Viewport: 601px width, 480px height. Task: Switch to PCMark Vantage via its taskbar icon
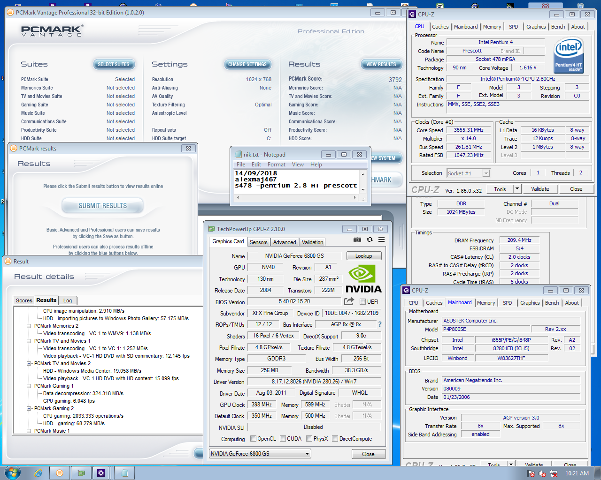click(60, 473)
